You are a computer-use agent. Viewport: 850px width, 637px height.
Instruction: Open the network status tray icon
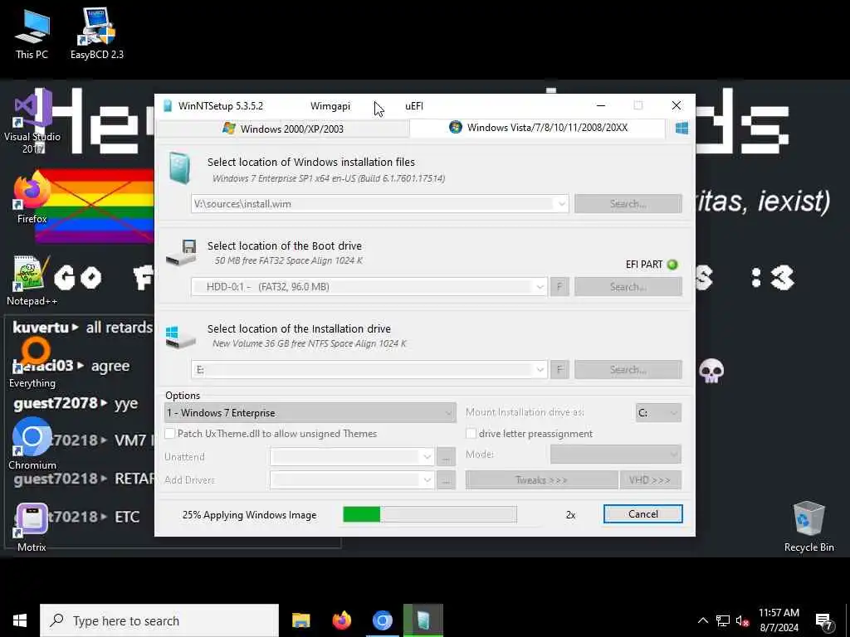point(723,620)
